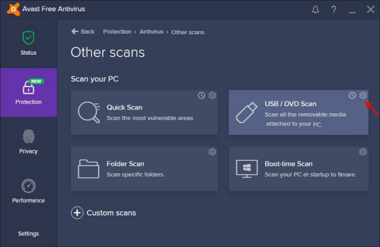Viewport: 380px width, 247px height.
Task: Go to the Performance section
Action: (x=28, y=191)
